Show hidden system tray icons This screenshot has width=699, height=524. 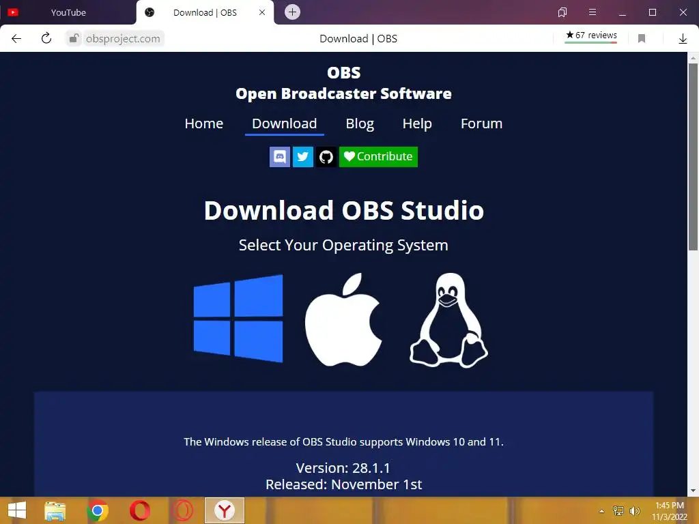tap(602, 511)
